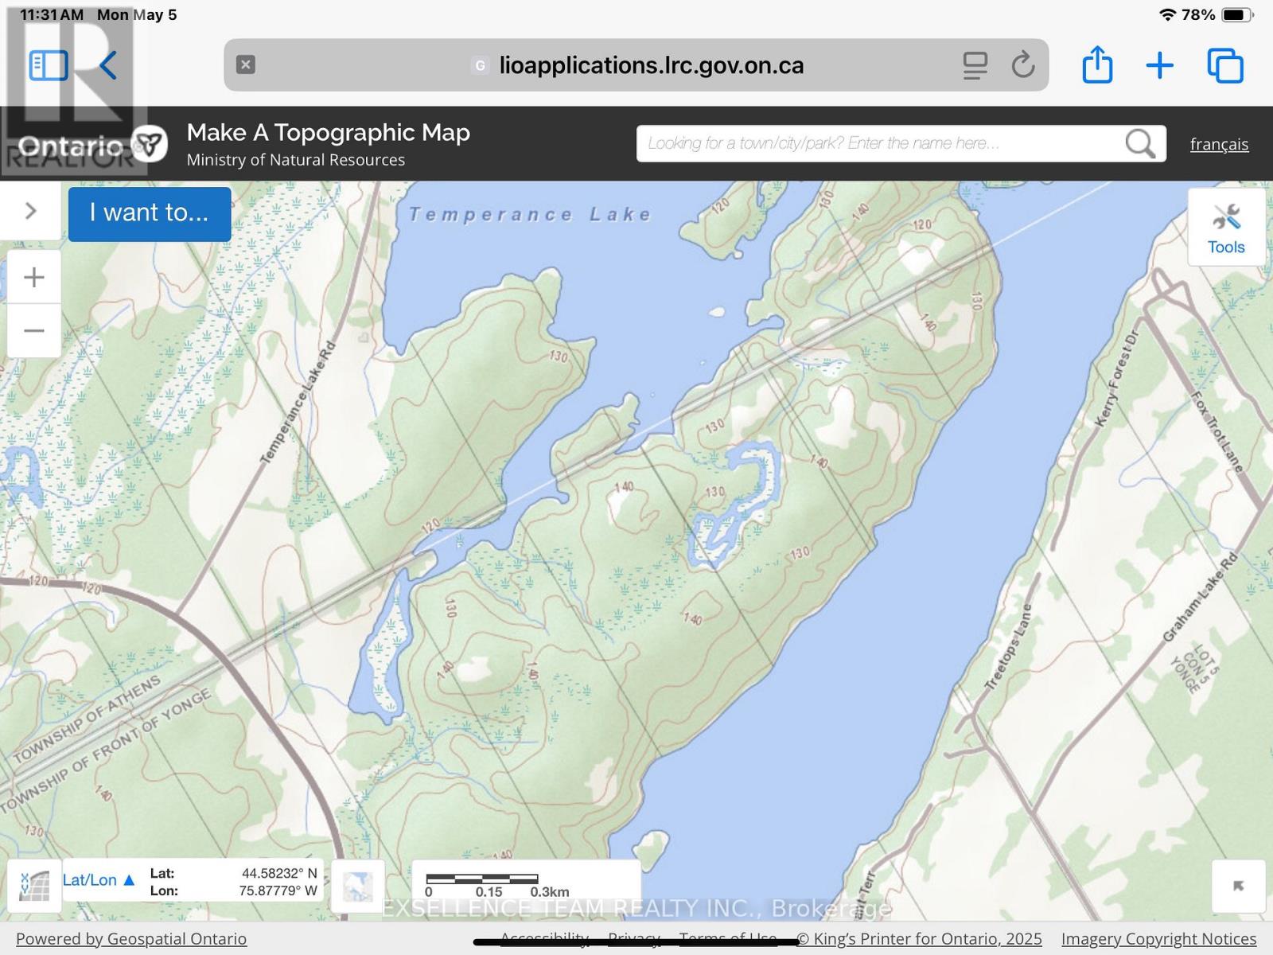This screenshot has height=955, width=1273.
Task: Click the 'Fox Trot Lane' road label
Action: tap(1217, 432)
